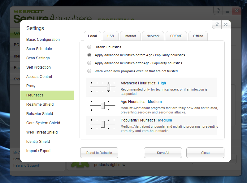Switch to the Local tab
247x183 pixels.
coord(93,36)
